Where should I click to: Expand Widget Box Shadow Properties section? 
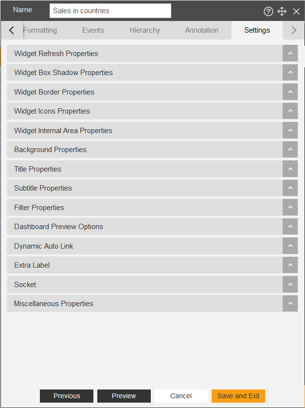coord(152,73)
